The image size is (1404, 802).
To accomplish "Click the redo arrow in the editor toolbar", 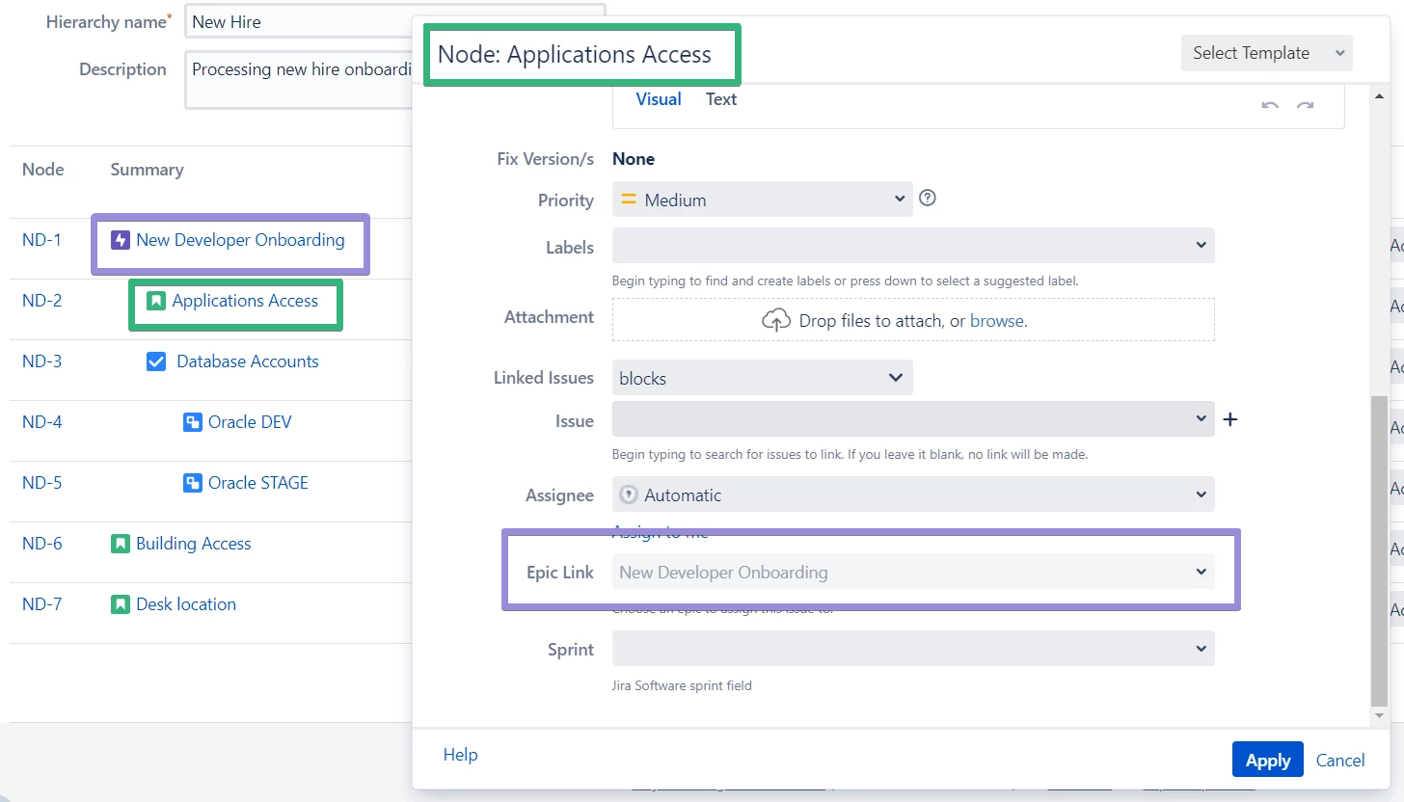I will (1305, 104).
